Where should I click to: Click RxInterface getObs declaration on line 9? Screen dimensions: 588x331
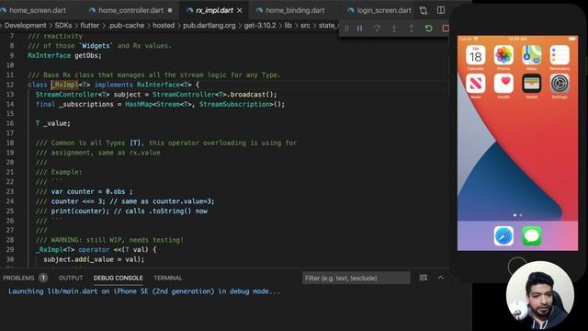[64, 55]
